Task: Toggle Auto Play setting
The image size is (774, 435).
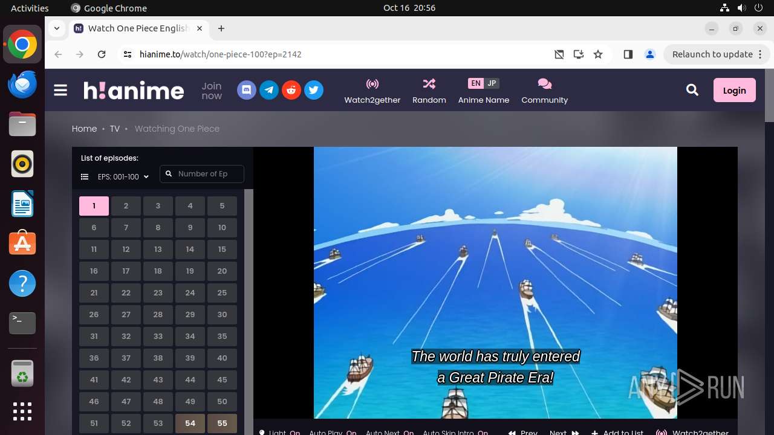Action: tap(333, 433)
